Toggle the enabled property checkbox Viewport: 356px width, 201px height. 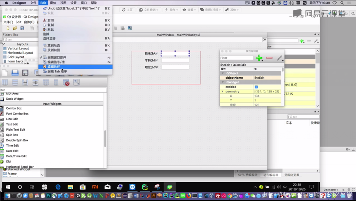point(256,87)
